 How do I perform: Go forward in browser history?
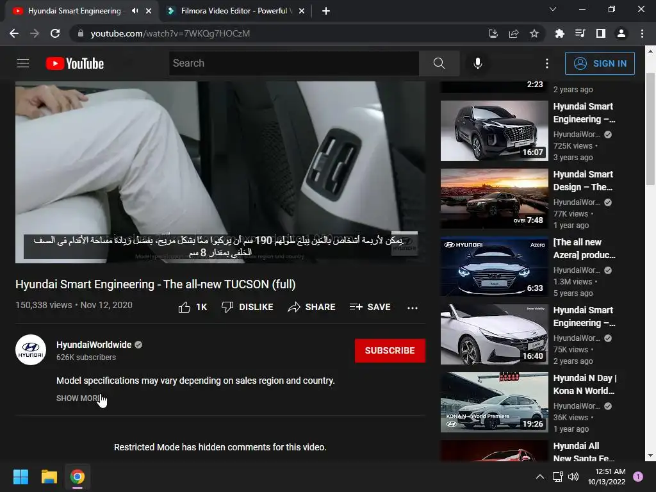point(35,33)
